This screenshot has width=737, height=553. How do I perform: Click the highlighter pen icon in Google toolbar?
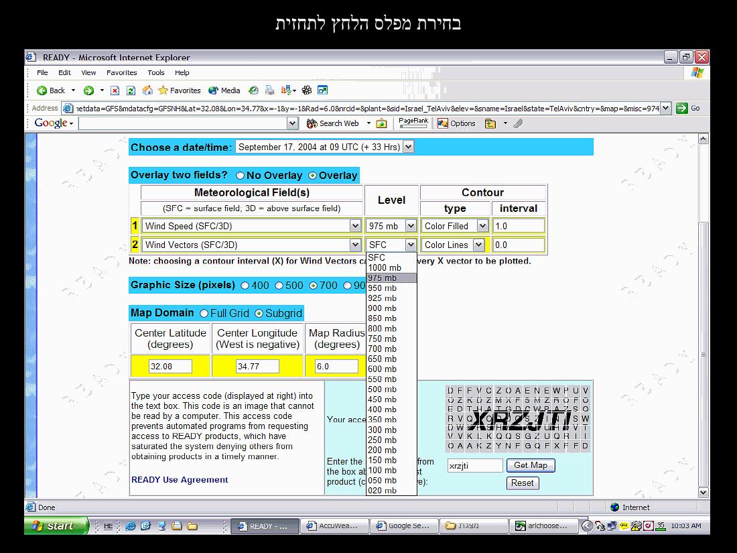518,123
